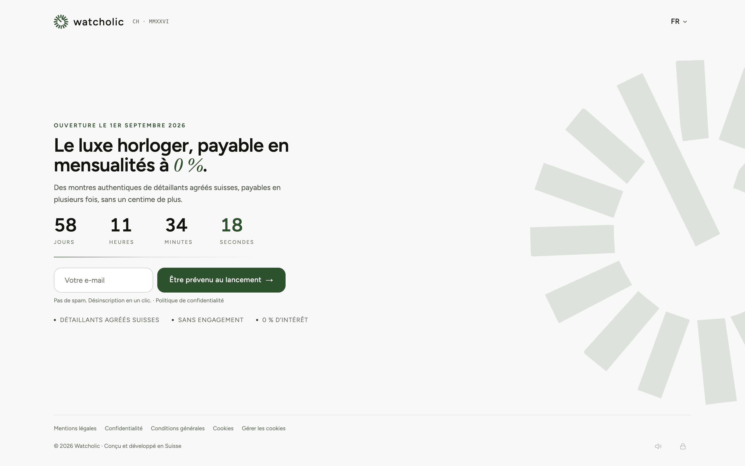Click Gérer les cookies link

(x=264, y=428)
